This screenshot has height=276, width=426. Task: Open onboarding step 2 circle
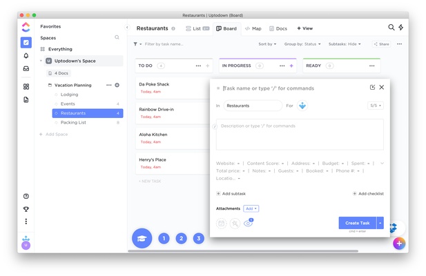point(181,238)
